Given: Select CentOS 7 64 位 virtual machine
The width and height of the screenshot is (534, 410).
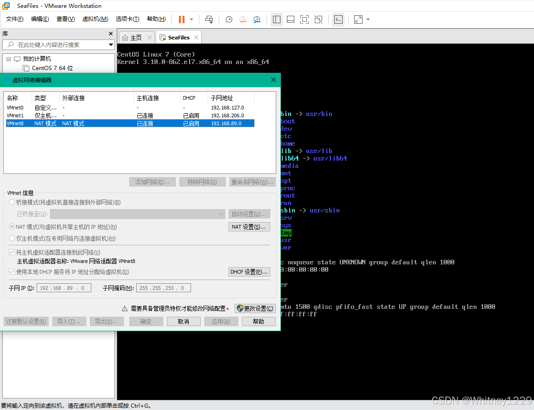Looking at the screenshot, I should [x=52, y=68].
